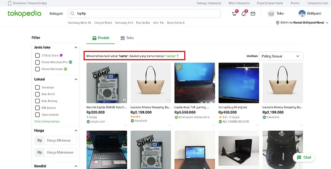Click the Rp5.550.000 price
Screen dimensions: 331x169
[x=185, y=112]
